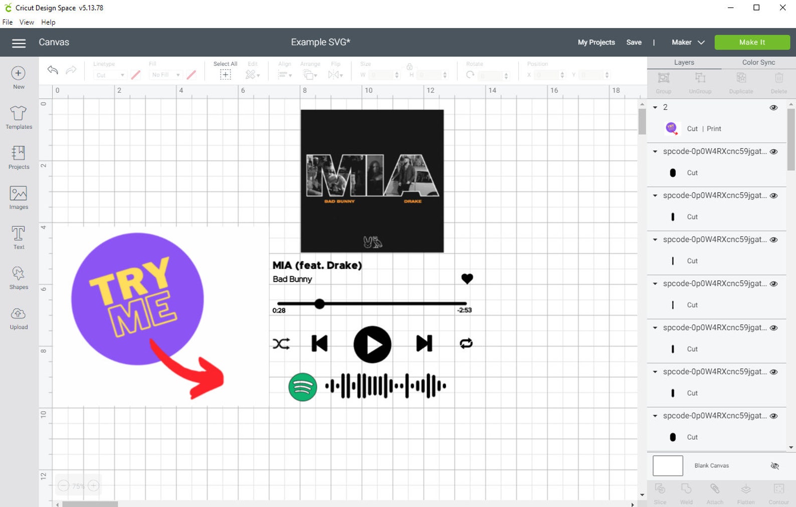The image size is (796, 507).
Task: Click the Attach tool
Action: coord(715,488)
